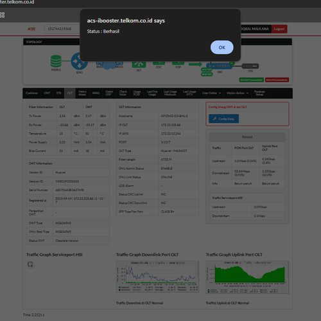
Task: Click the ACS STB Connectivity red badge
Action: (277, 80)
